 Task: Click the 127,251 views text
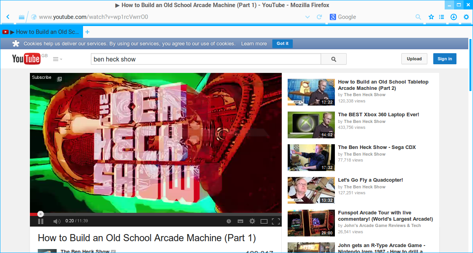click(x=352, y=193)
